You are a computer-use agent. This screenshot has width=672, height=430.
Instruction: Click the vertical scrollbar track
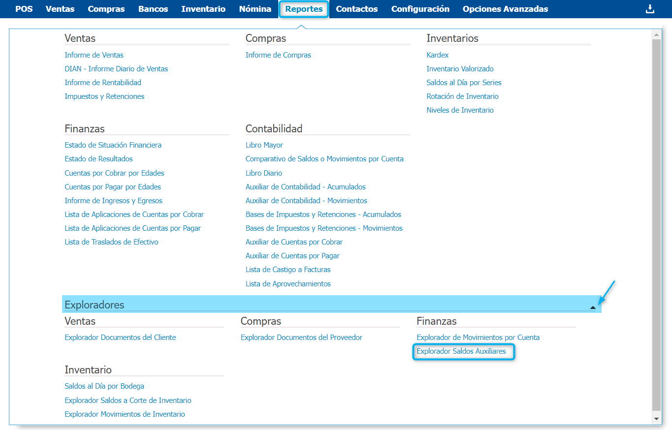[656, 221]
